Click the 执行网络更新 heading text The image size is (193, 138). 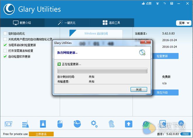pyautogui.click(x=67, y=53)
